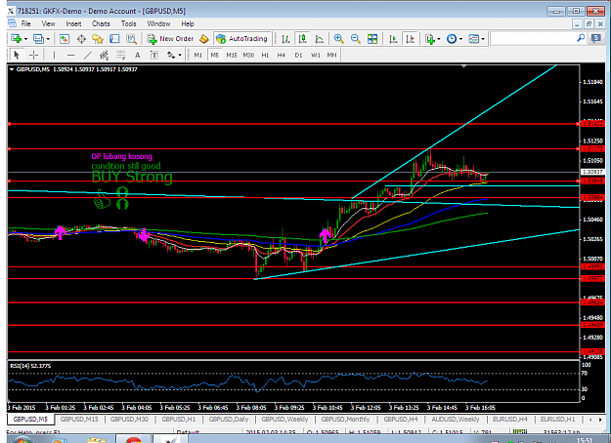
Task: Click the search magnifier icon
Action: [x=581, y=38]
